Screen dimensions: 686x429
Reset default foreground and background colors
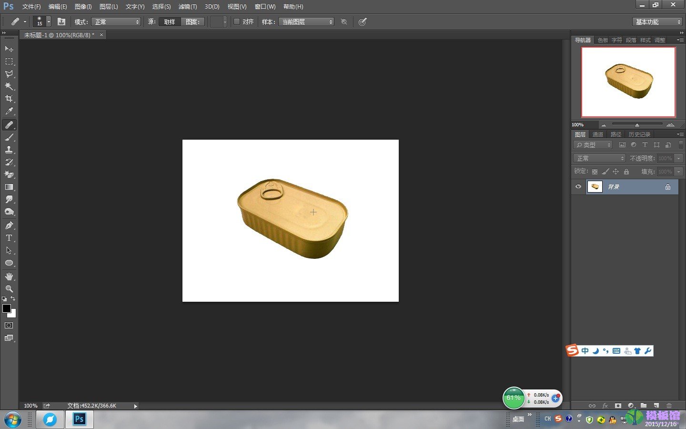tap(4, 299)
